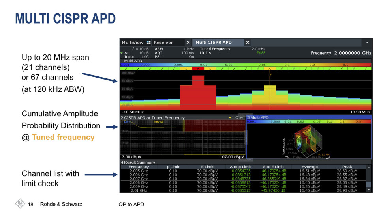Click the Peak column header
This screenshot has height=212, width=379.
(347, 167)
